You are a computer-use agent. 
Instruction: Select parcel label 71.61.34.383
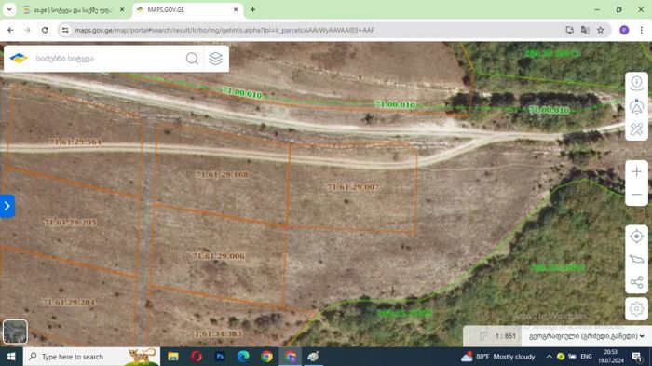click(216, 333)
